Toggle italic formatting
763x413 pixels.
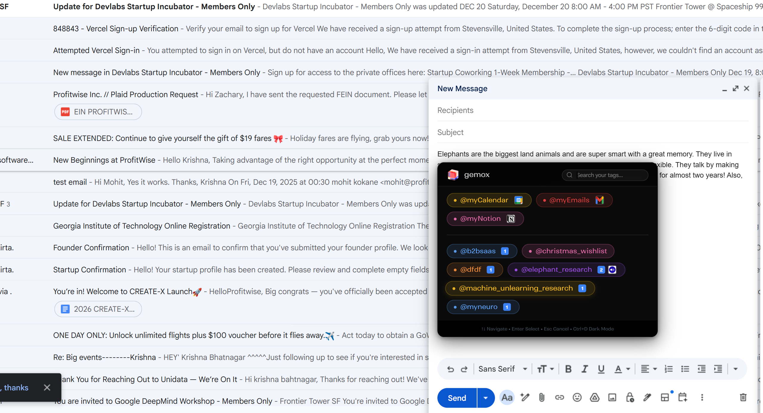[x=585, y=369]
